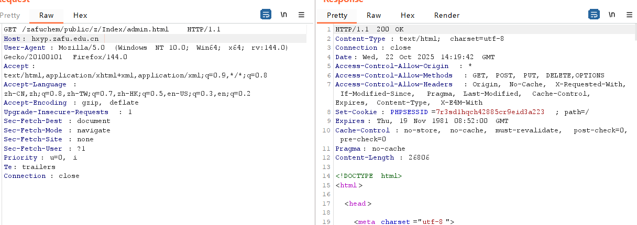Select the Response Pretty tab
The image size is (637, 225).
coord(337,15)
